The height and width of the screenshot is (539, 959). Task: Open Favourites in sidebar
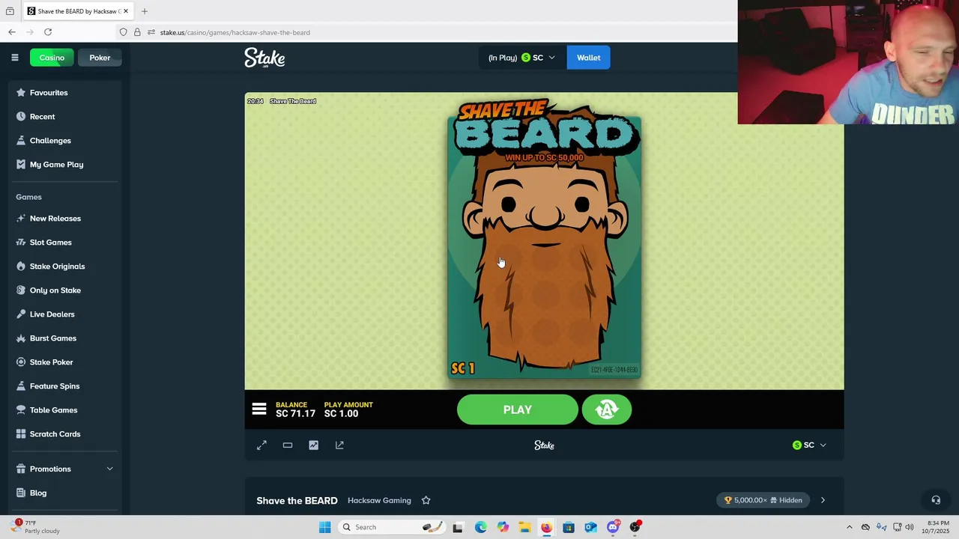point(64,93)
